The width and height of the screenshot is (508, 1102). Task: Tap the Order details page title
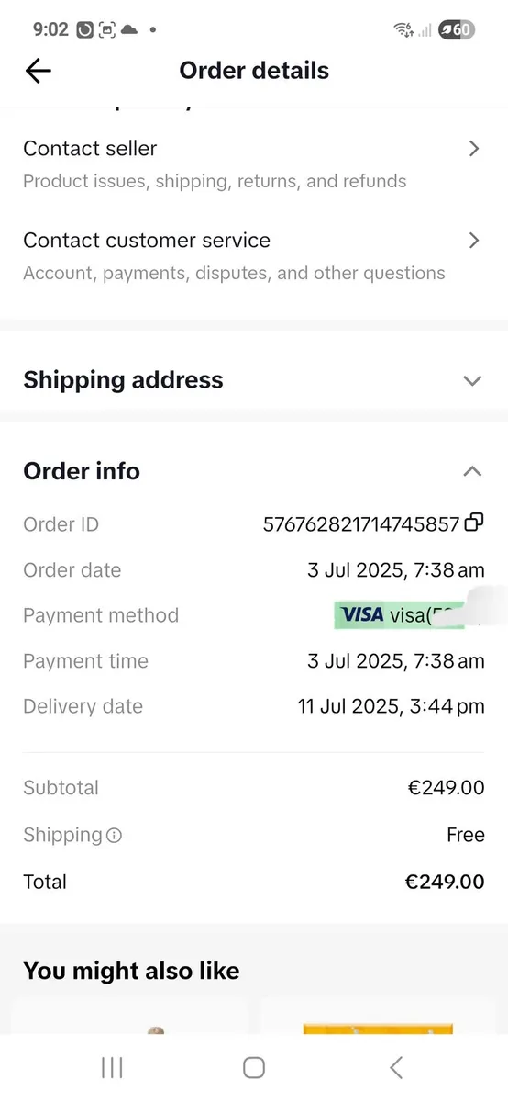[x=254, y=71]
